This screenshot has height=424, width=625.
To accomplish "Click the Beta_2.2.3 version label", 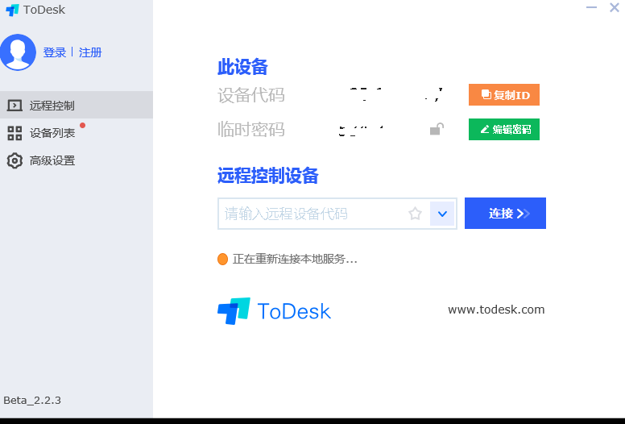I will click(32, 400).
